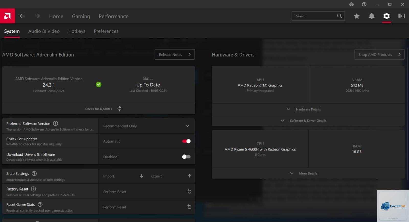The width and height of the screenshot is (409, 222).
Task: Click the AMD logo icon
Action: (x=7, y=16)
